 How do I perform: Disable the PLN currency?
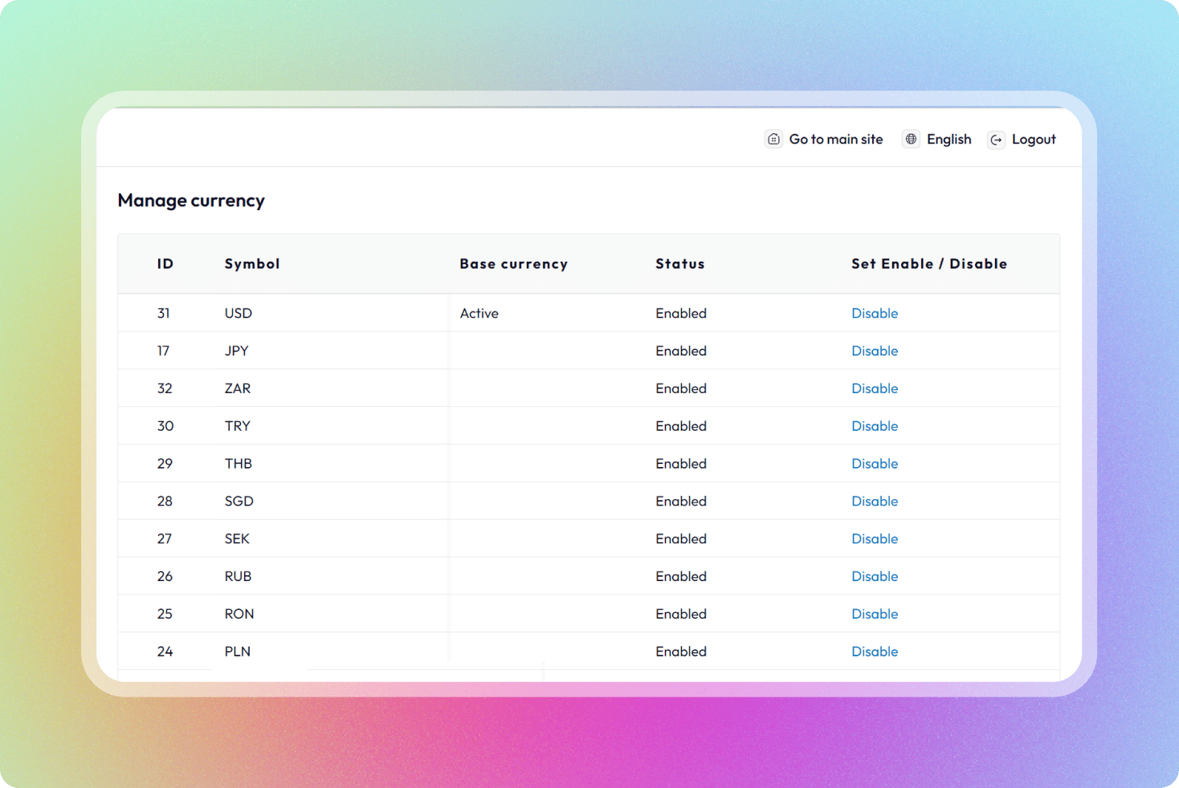coord(875,652)
